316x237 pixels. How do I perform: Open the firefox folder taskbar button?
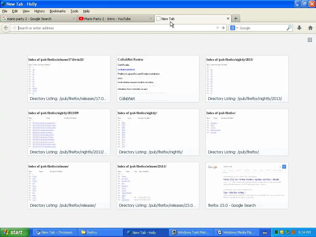101,232
